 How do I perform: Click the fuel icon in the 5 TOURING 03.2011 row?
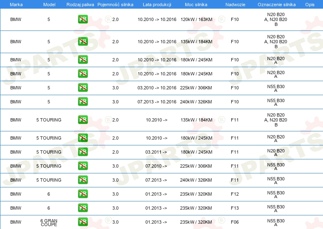click(x=83, y=152)
